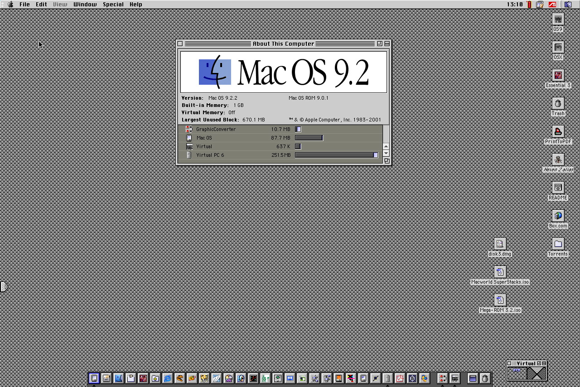Click the Virtual PC 6 memory usage bar

pyautogui.click(x=336, y=155)
